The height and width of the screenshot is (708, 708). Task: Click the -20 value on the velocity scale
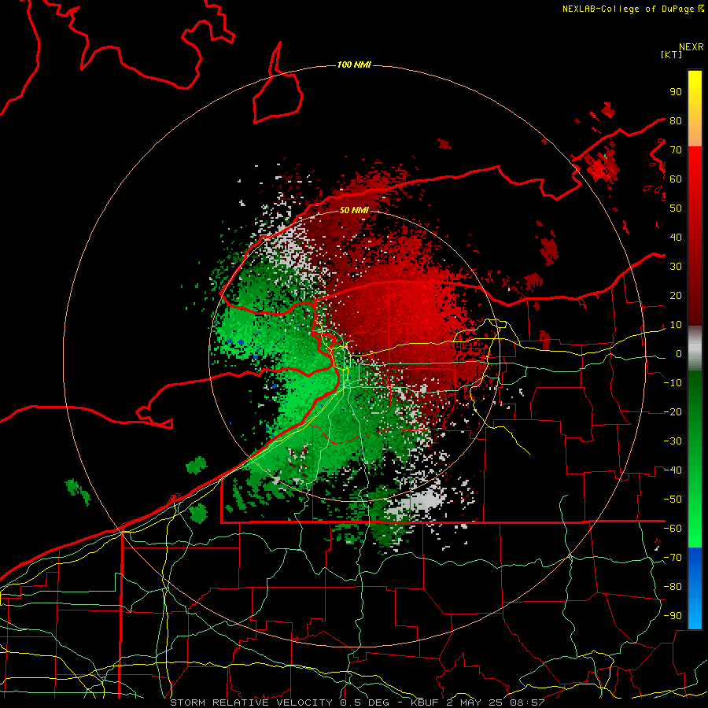coord(673,412)
